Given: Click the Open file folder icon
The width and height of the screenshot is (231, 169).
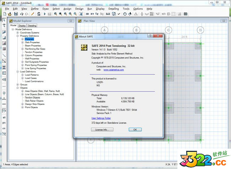Looking at the screenshot, I should coord(10,14).
